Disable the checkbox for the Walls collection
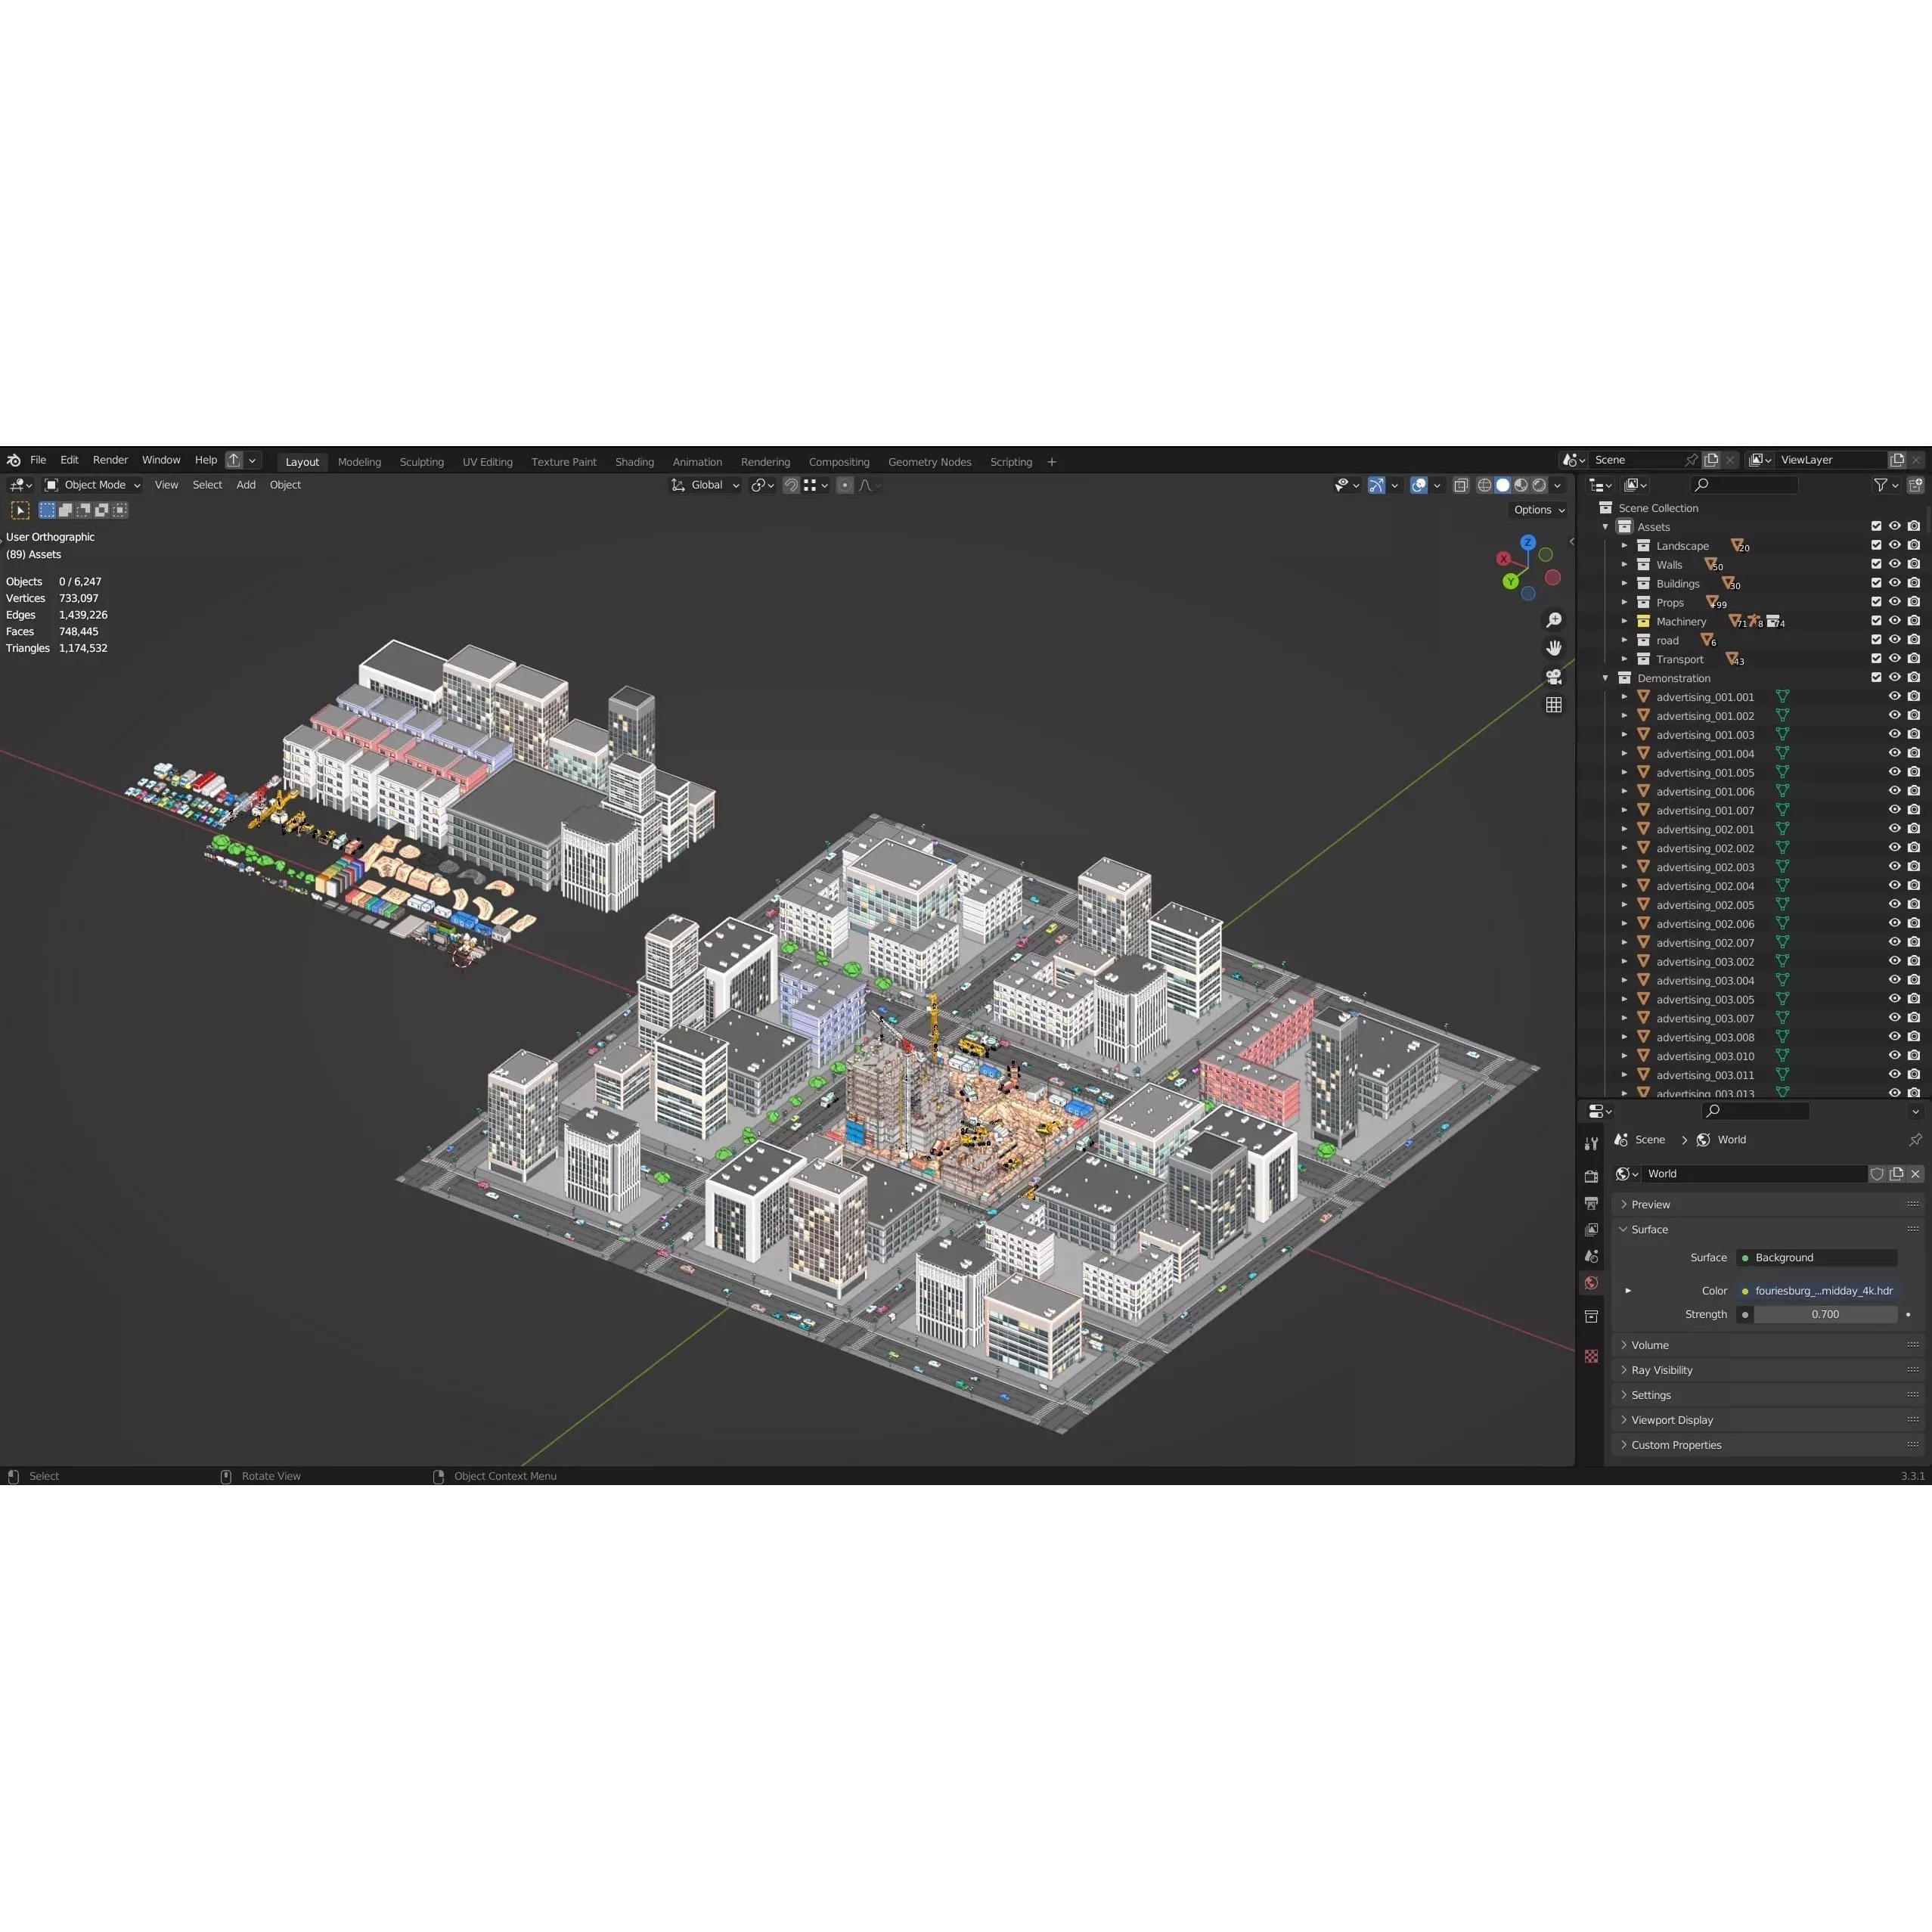 [x=1877, y=564]
